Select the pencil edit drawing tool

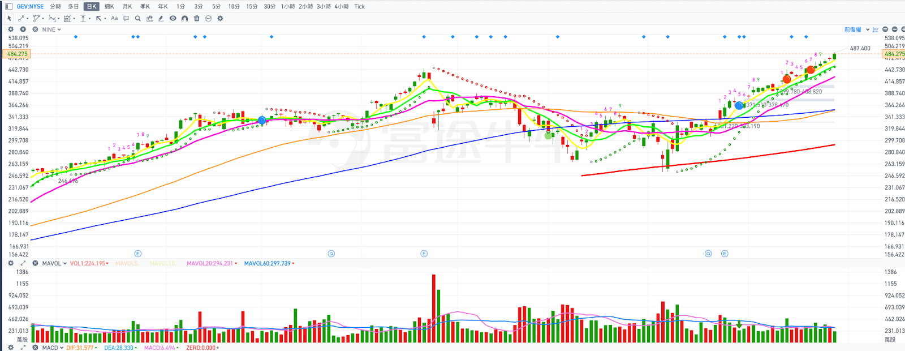tap(161, 18)
